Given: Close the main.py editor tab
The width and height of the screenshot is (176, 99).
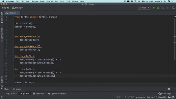Looking at the screenshot, I should tap(18, 13).
